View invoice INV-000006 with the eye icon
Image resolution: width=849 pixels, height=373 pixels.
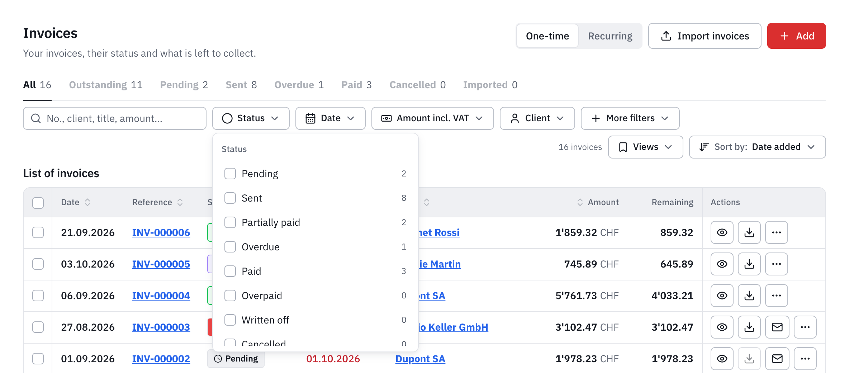[722, 232]
